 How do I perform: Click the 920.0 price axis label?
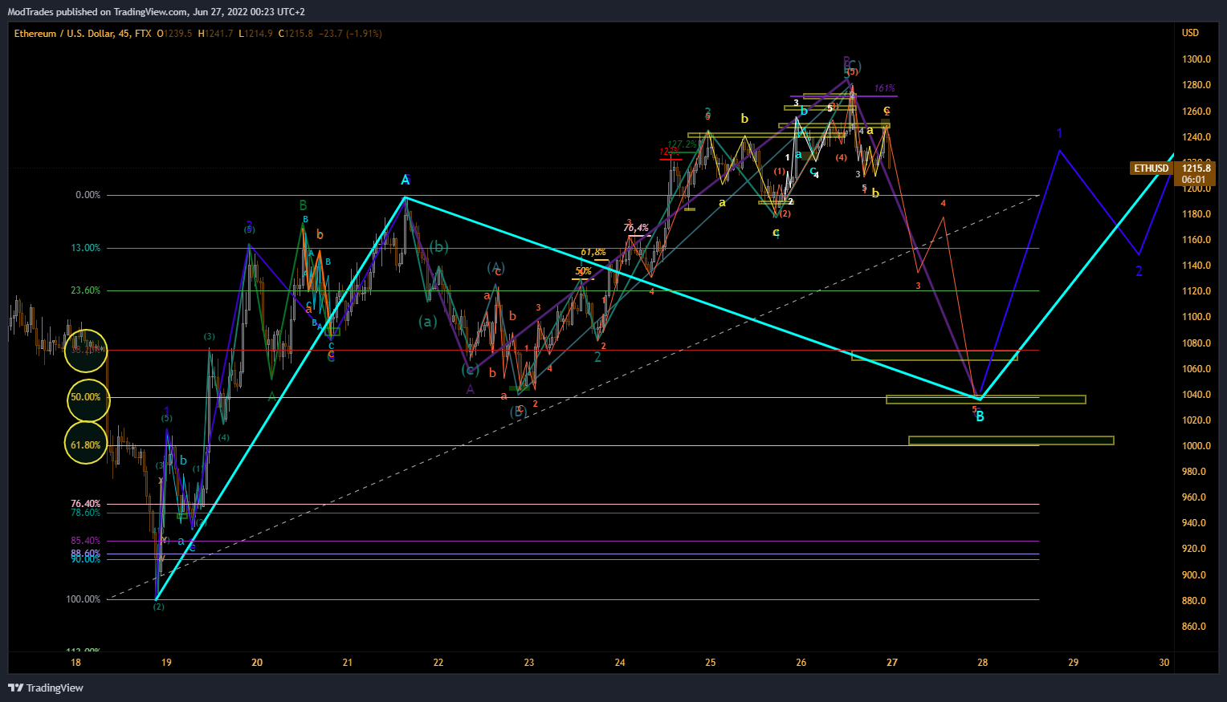click(x=1194, y=549)
